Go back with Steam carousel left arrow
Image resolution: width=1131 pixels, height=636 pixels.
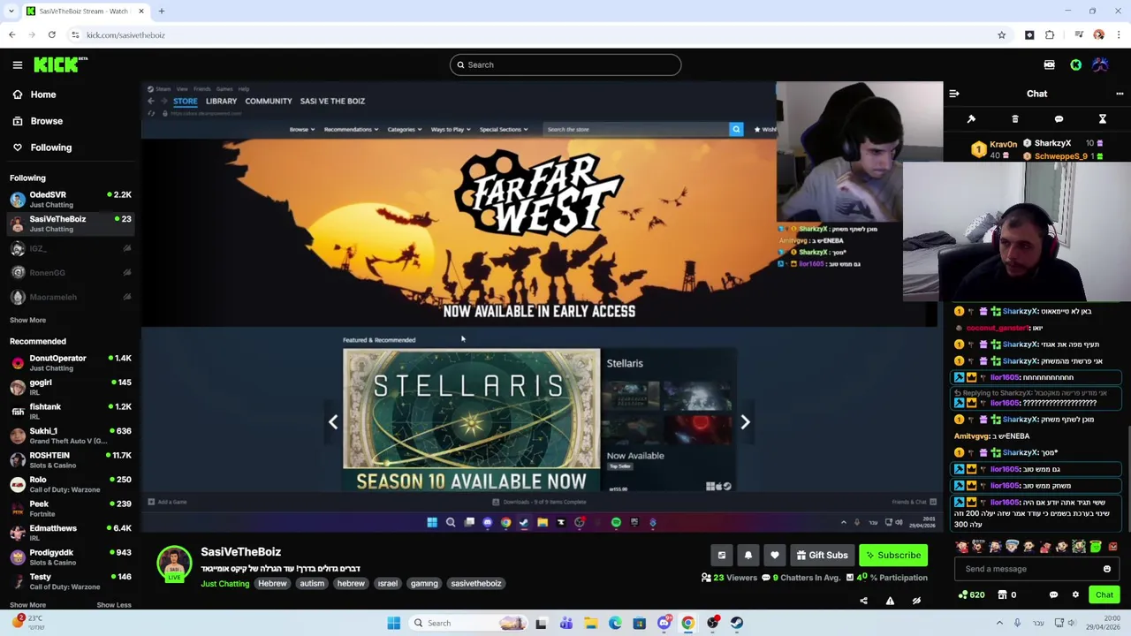pyautogui.click(x=333, y=422)
